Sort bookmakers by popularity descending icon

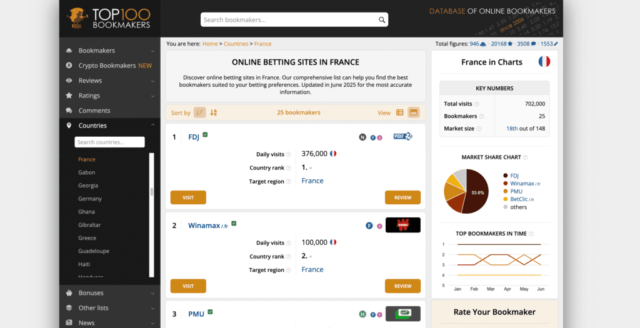click(x=199, y=112)
